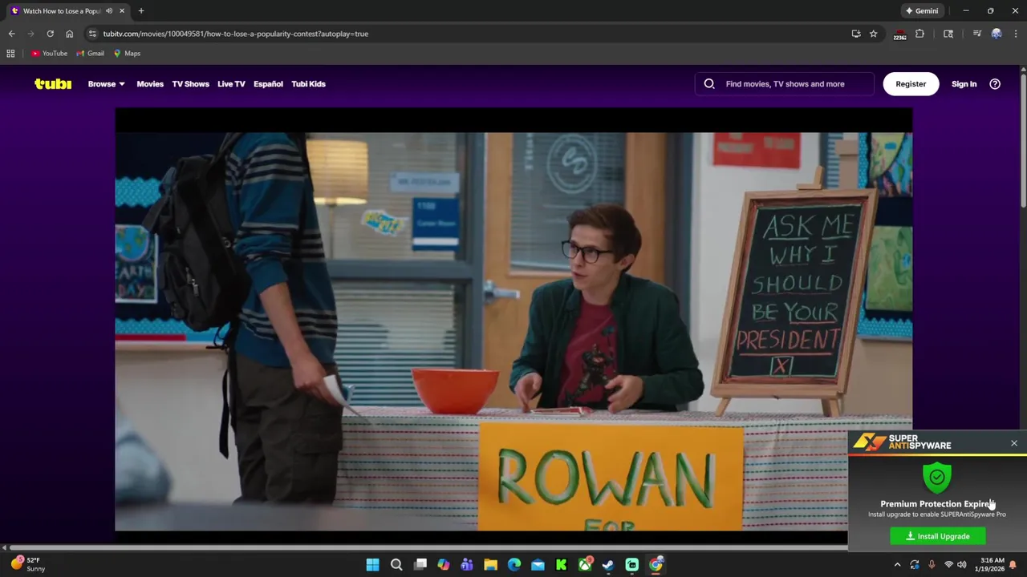Open a new browser tab

pyautogui.click(x=141, y=11)
